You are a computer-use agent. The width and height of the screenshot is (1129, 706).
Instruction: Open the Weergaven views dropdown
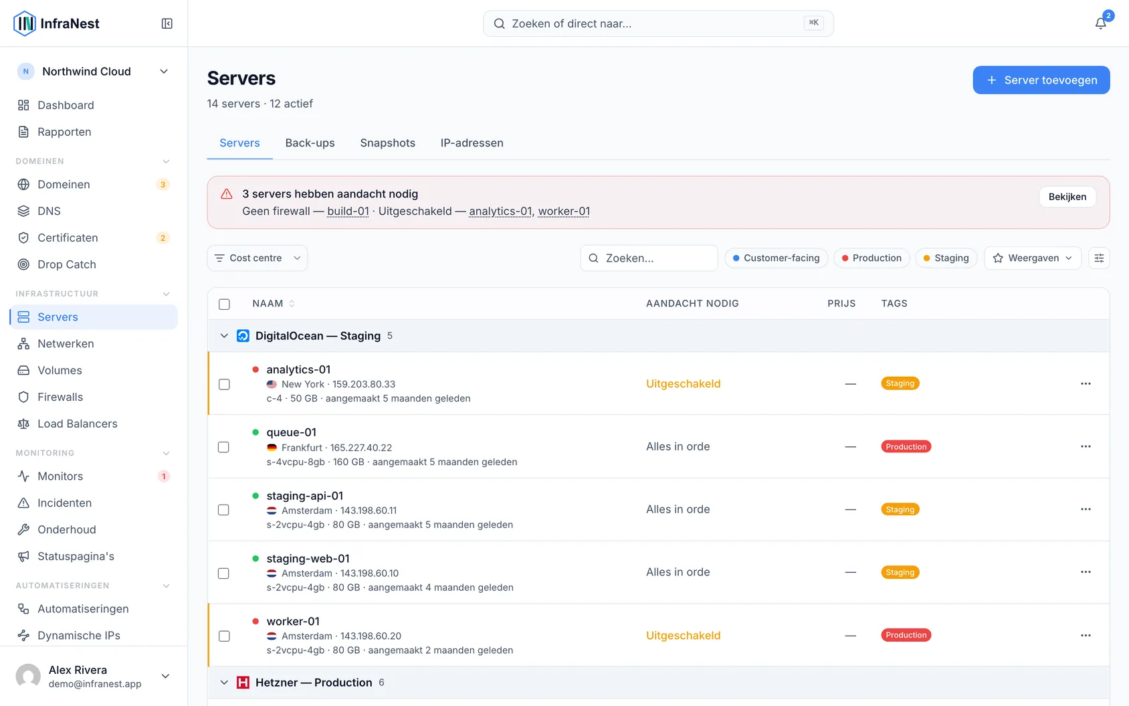pos(1033,258)
